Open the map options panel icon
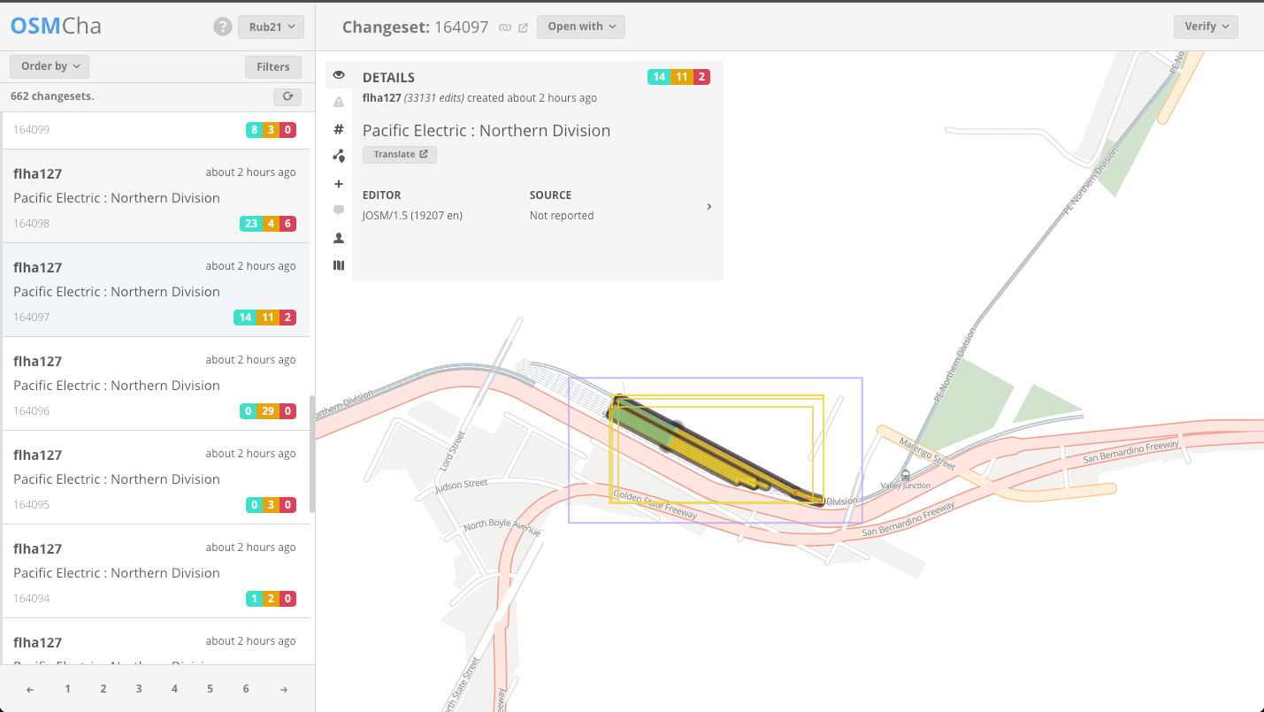The width and height of the screenshot is (1264, 712). [x=339, y=265]
